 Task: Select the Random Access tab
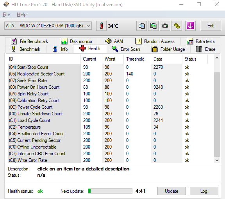tap(155, 41)
